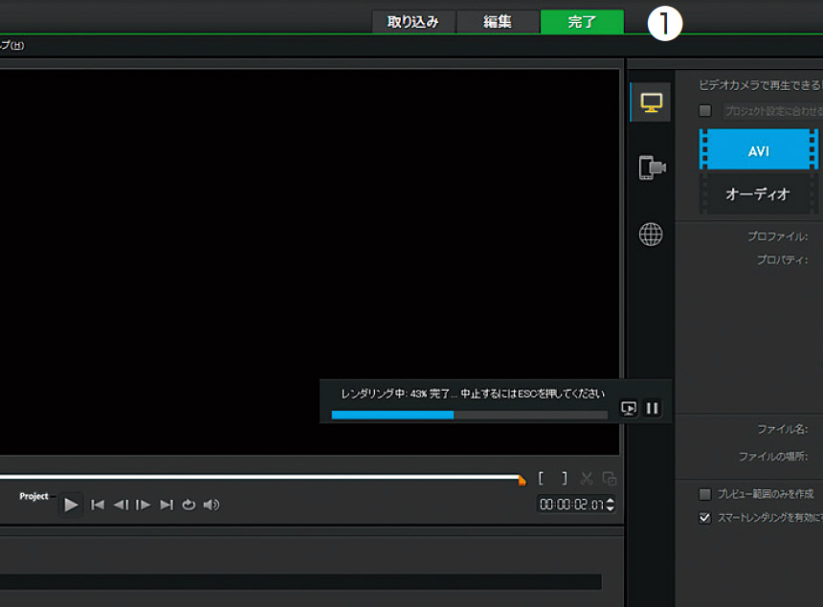Uncheck the スマートレンダリング checkbox

tap(705, 518)
